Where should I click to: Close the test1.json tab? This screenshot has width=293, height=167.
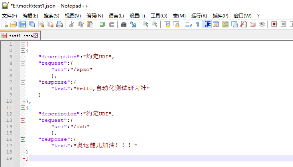[x=36, y=35]
